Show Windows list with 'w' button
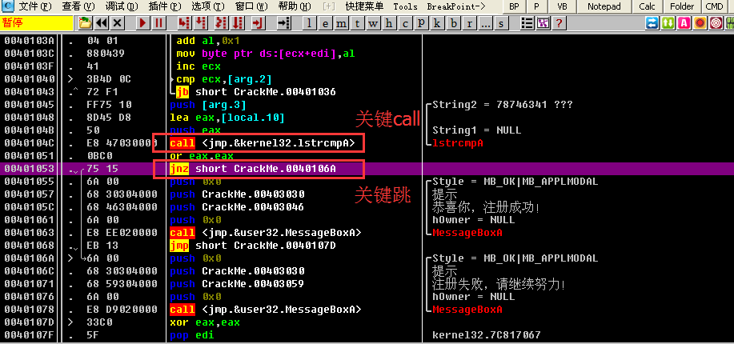The width and height of the screenshot is (734, 344). click(374, 23)
